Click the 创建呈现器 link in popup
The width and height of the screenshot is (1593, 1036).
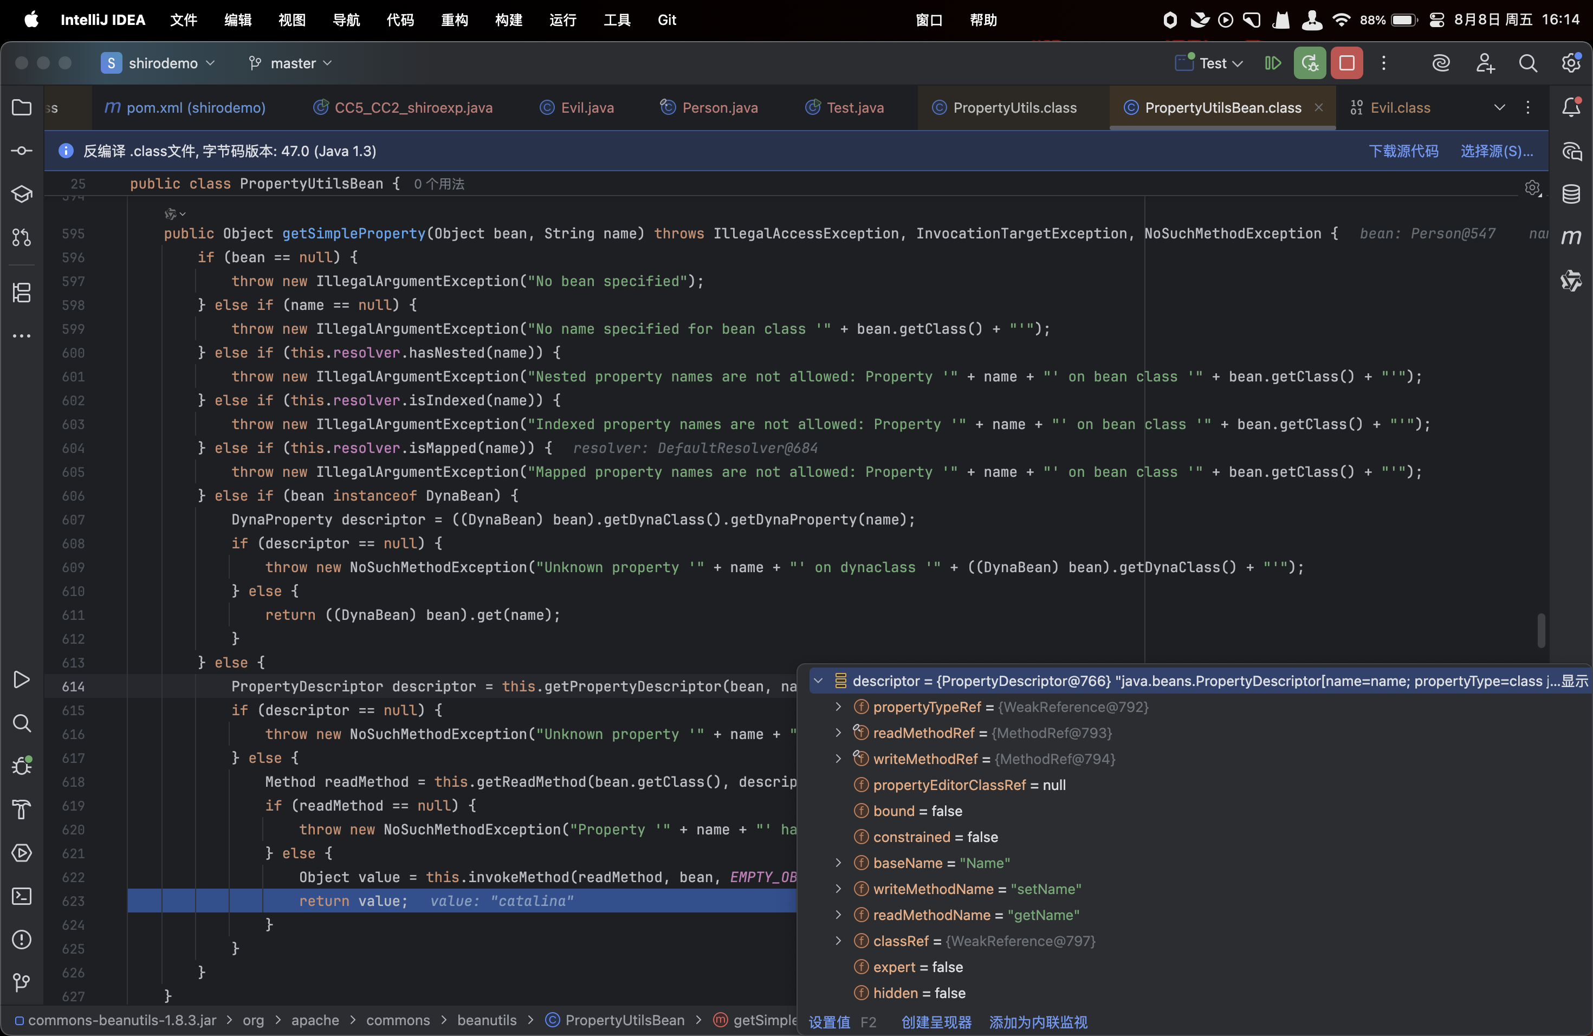[x=936, y=1022]
